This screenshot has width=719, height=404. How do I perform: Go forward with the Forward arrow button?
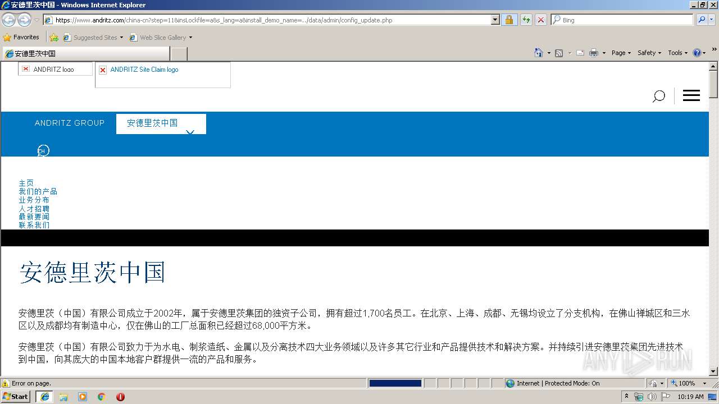24,20
